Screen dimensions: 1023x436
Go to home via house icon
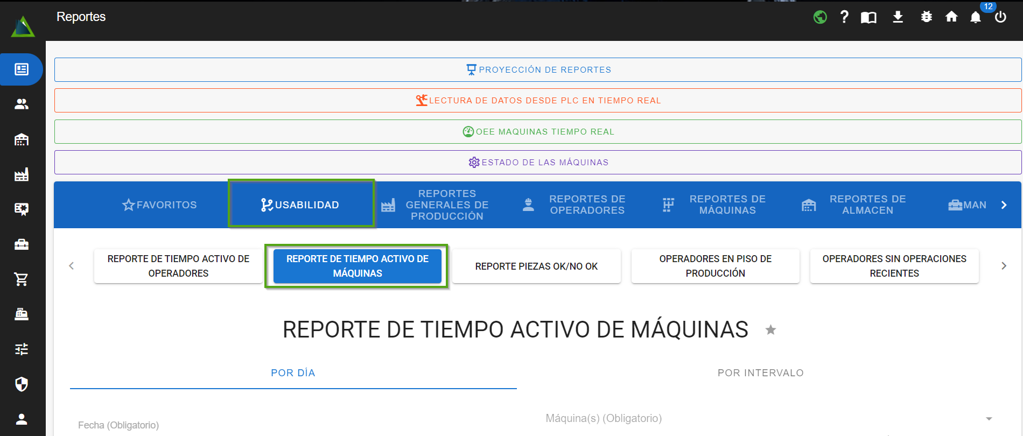951,17
